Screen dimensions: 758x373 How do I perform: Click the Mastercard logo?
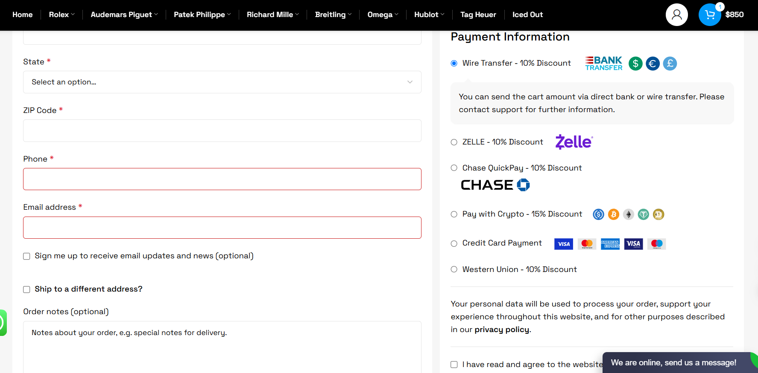(587, 244)
